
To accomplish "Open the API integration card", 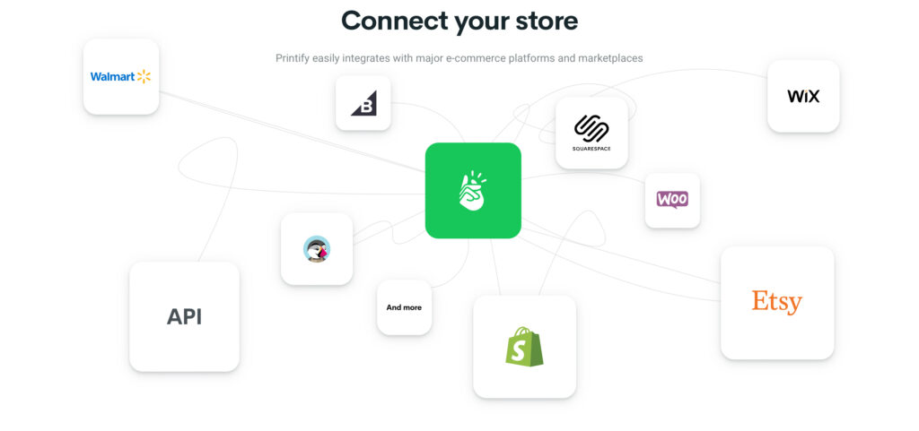I will tap(184, 316).
